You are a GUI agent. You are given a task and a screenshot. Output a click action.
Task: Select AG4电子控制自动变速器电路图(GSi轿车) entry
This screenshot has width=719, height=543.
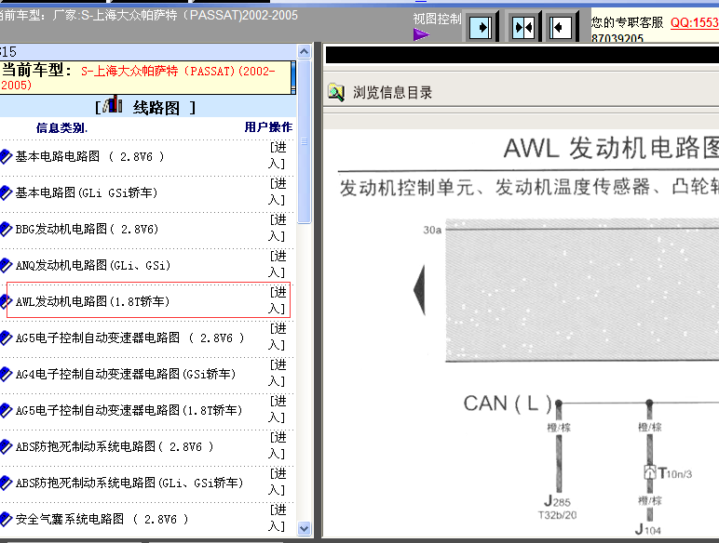coord(126,374)
